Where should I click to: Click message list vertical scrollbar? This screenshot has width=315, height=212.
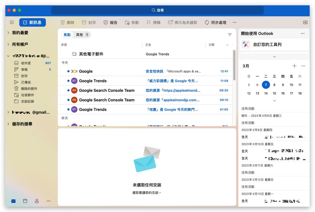tap(234, 65)
